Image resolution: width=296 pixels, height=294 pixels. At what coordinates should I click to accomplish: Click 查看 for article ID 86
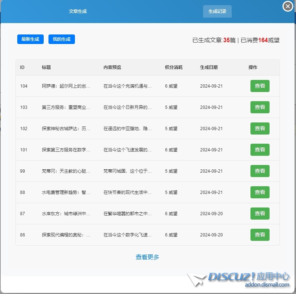260,235
